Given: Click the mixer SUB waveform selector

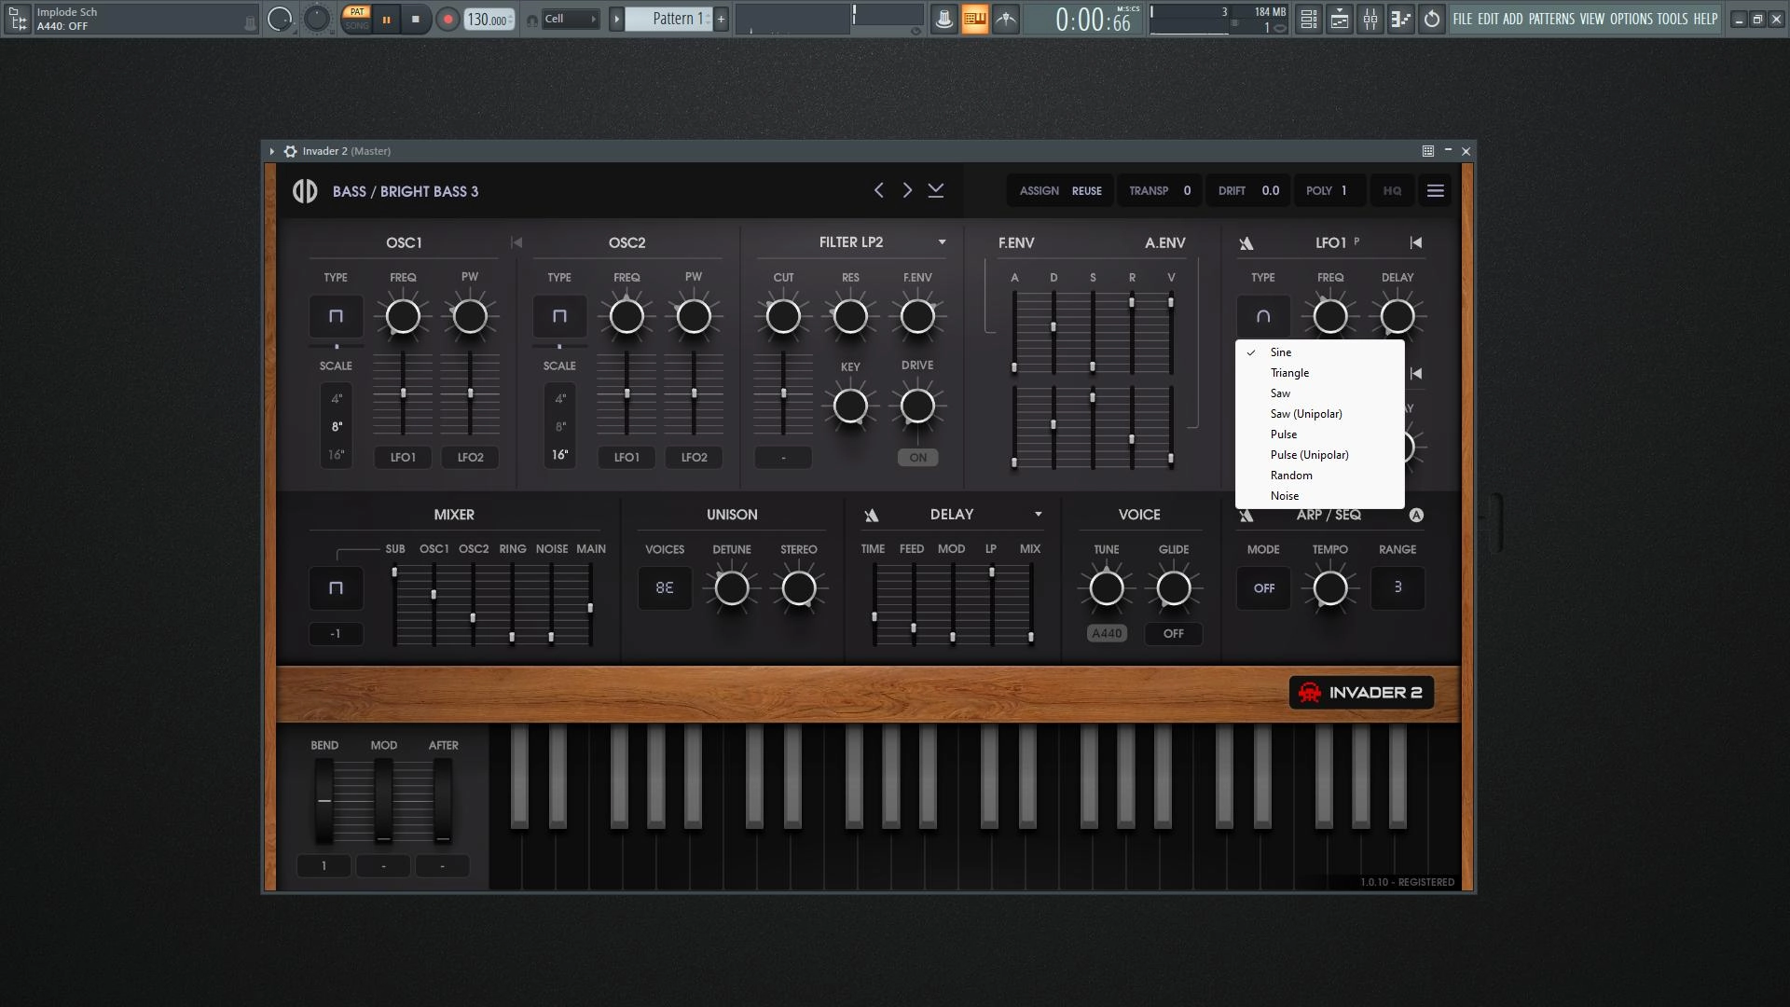Looking at the screenshot, I should tap(336, 588).
